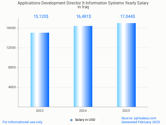The width and height of the screenshot is (166, 125).
Task: Click the 2023 salary bar
Action: click(x=40, y=70)
